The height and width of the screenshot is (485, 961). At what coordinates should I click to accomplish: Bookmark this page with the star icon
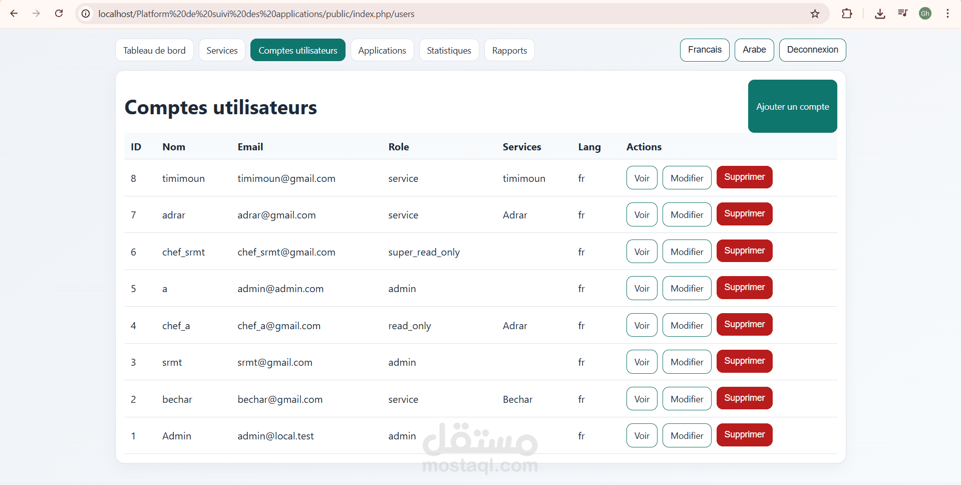(815, 14)
